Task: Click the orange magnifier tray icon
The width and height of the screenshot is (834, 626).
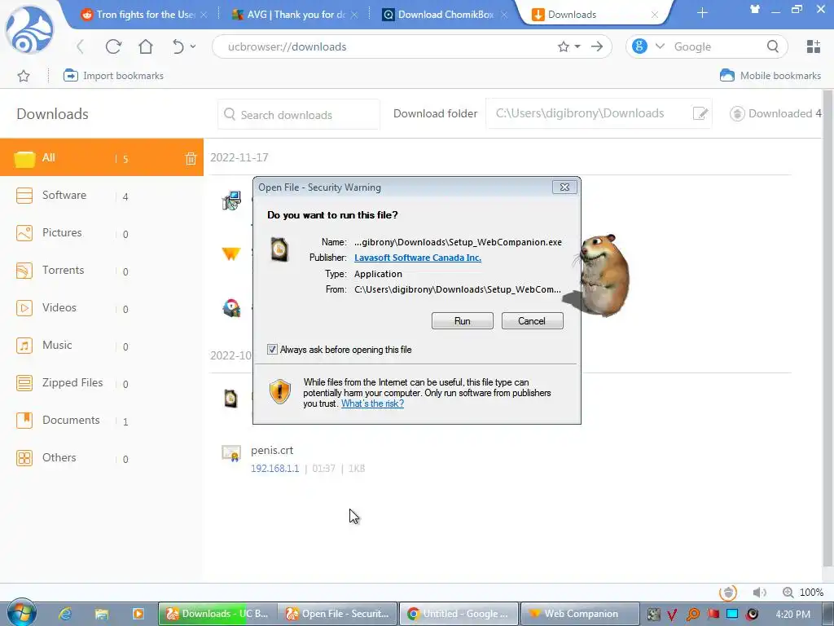Action: [692, 615]
